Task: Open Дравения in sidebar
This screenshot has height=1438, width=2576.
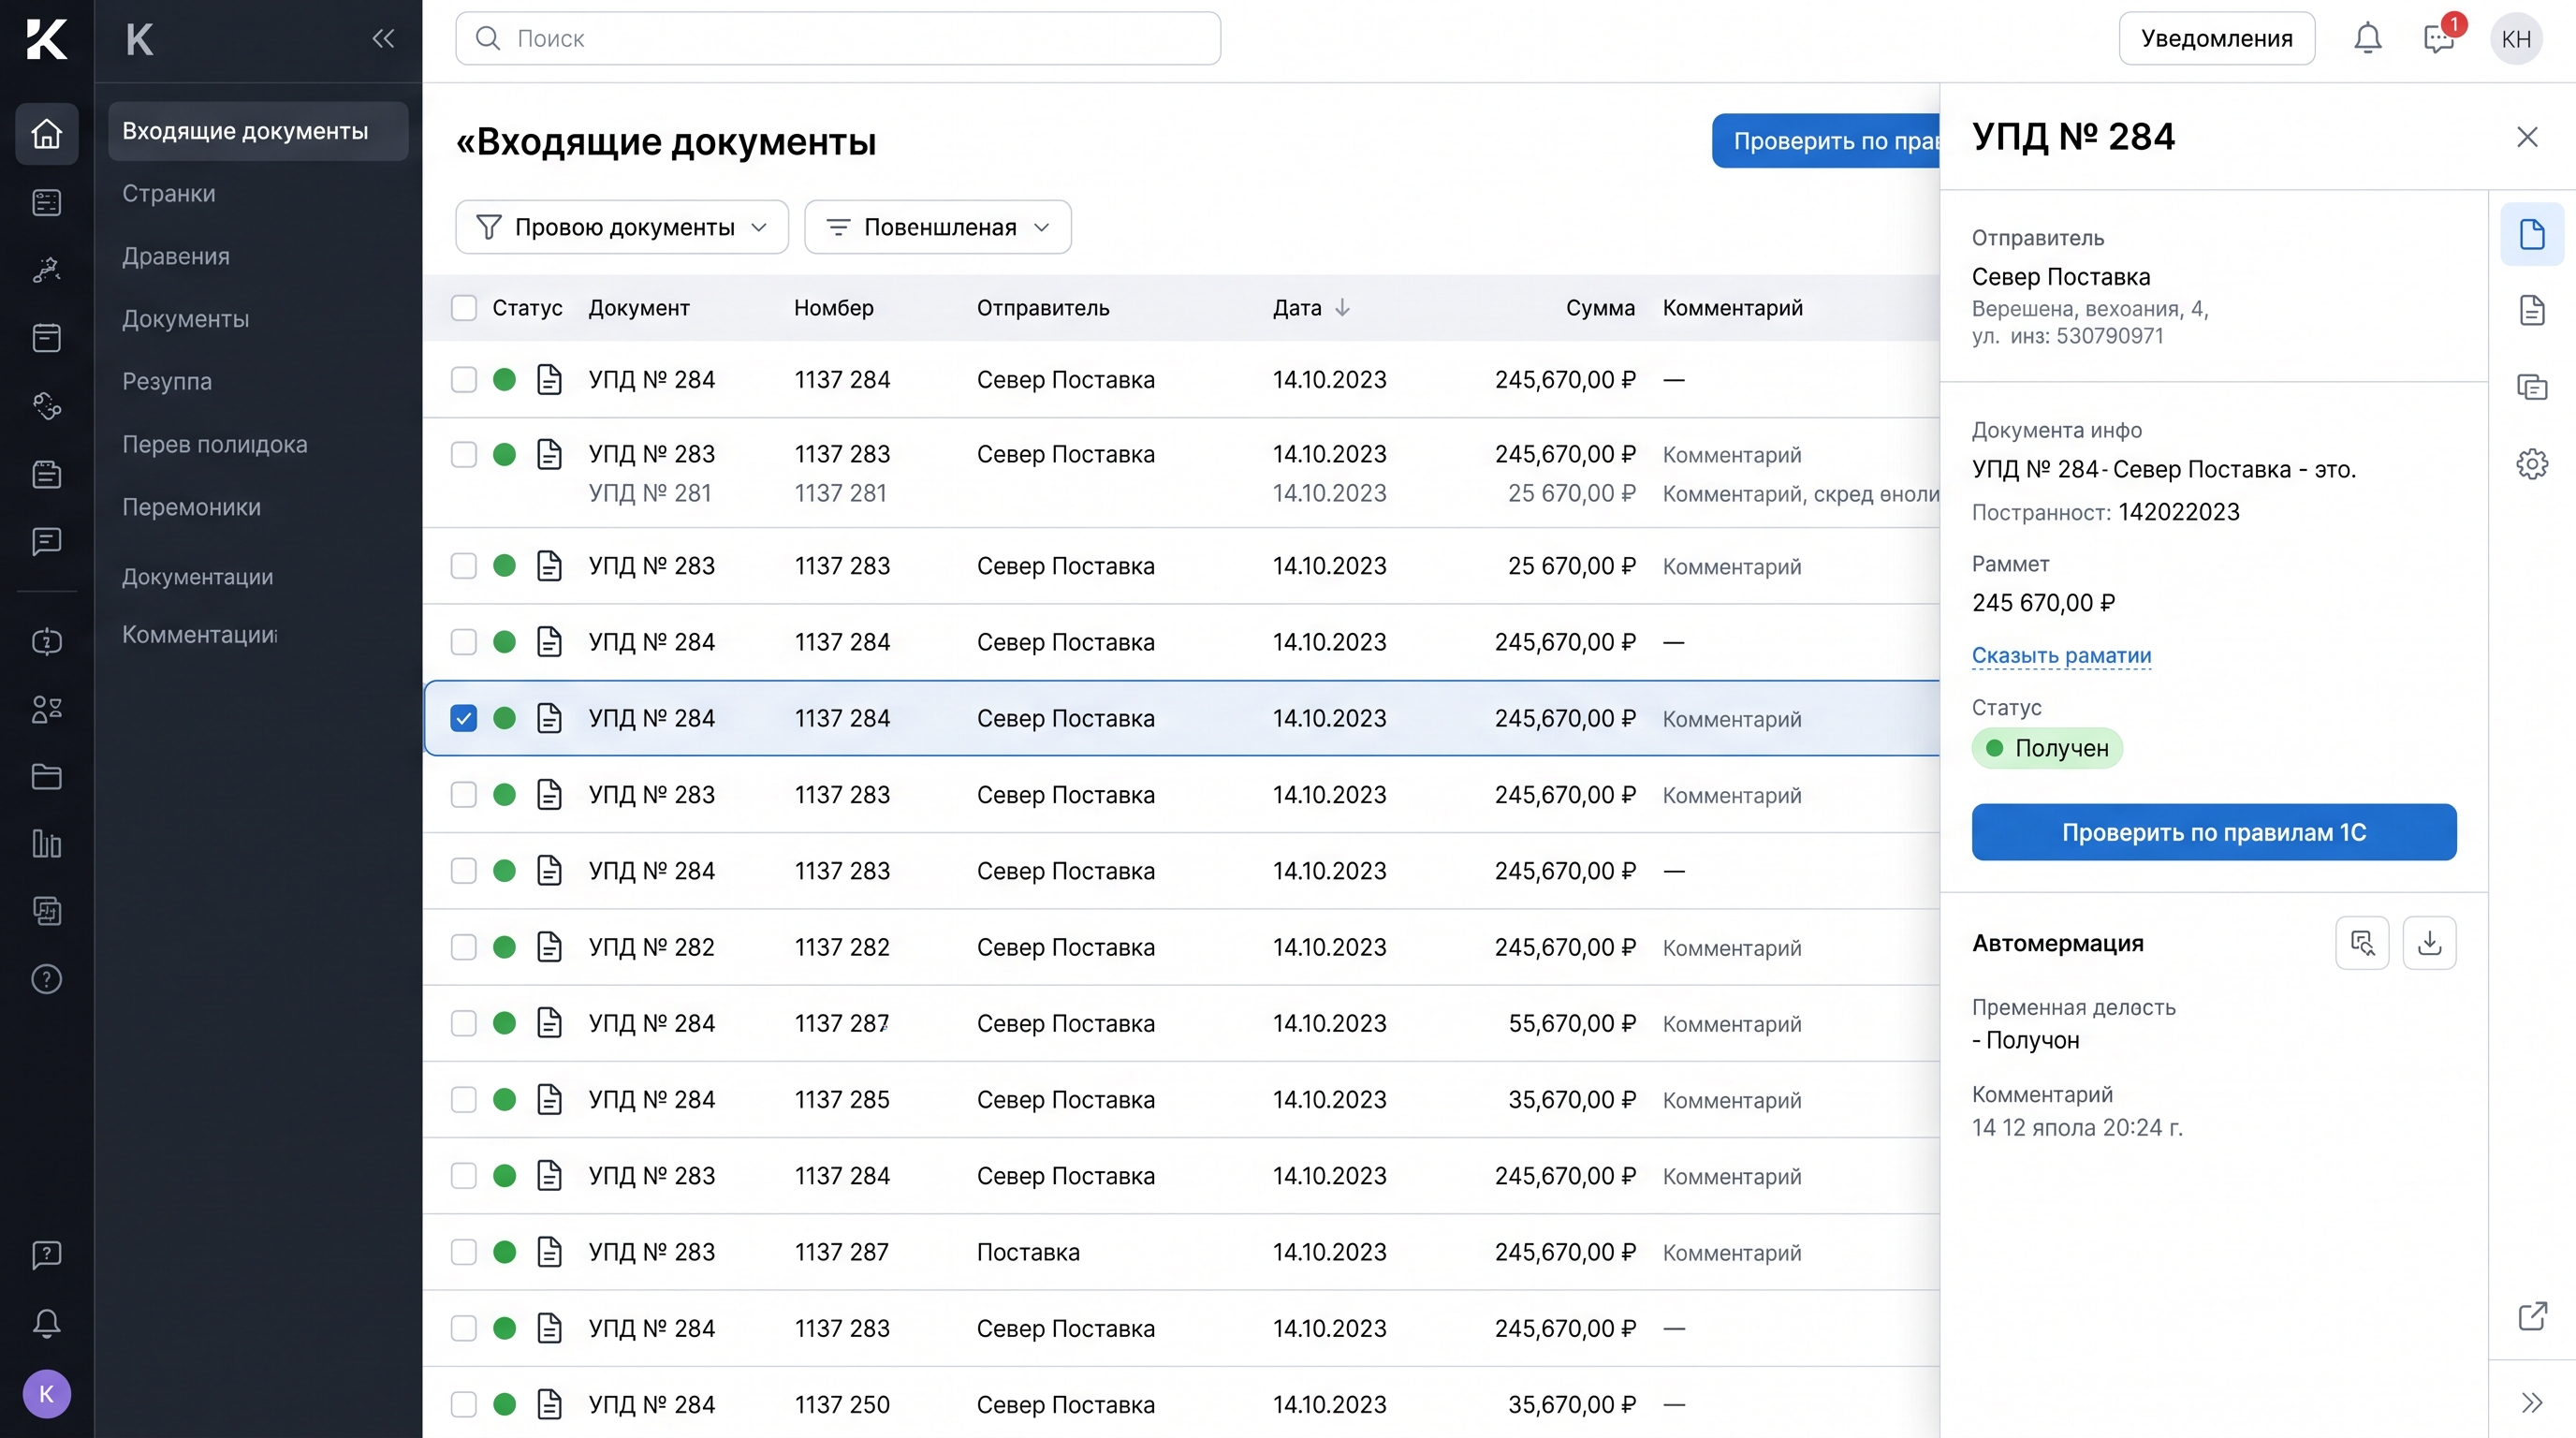Action: pos(176,257)
